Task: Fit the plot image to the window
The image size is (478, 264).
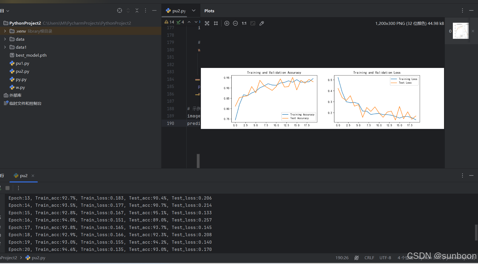Action: point(253,23)
